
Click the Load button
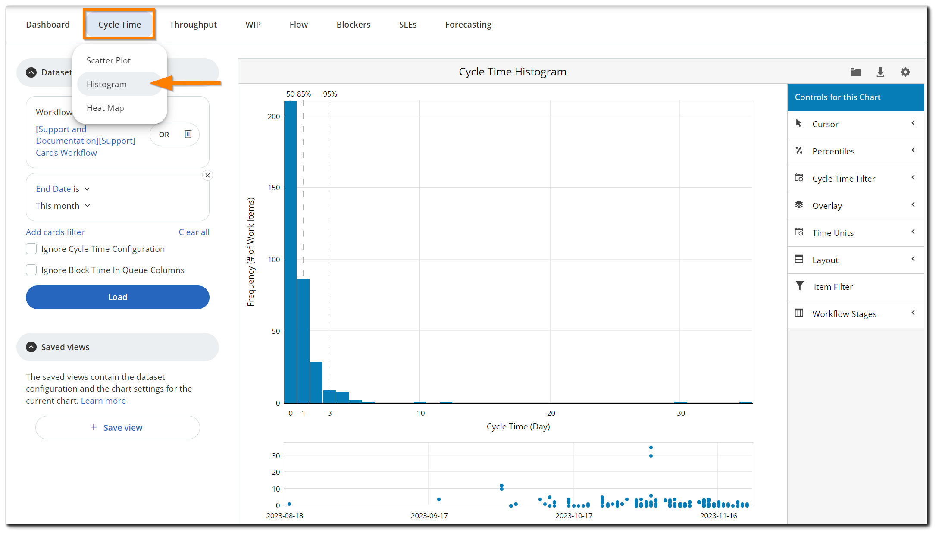(117, 297)
